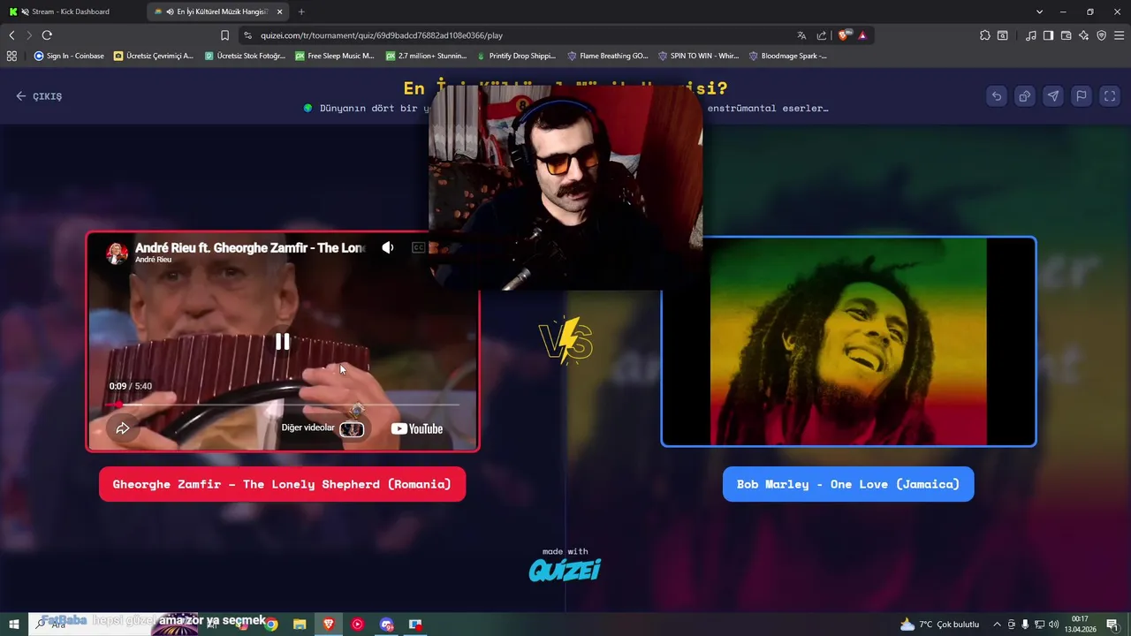This screenshot has height=636, width=1131.
Task: Open the weather widget 7°C Çok bulutlu
Action: click(x=939, y=625)
